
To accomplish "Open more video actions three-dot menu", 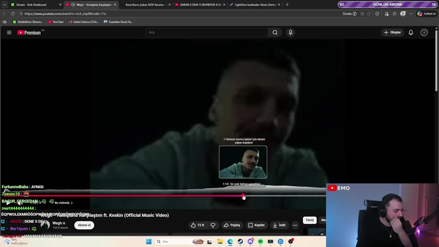I will click(295, 225).
